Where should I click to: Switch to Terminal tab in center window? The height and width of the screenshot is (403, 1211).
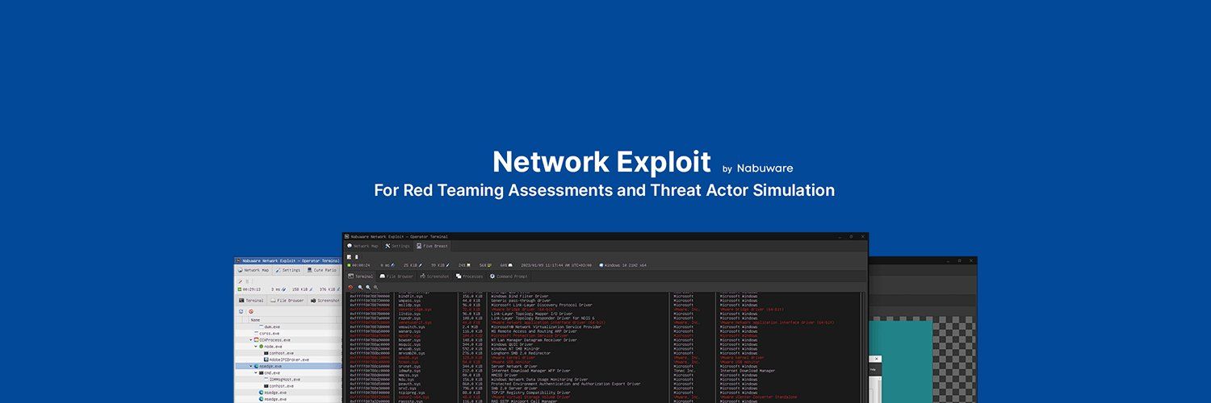(x=360, y=276)
